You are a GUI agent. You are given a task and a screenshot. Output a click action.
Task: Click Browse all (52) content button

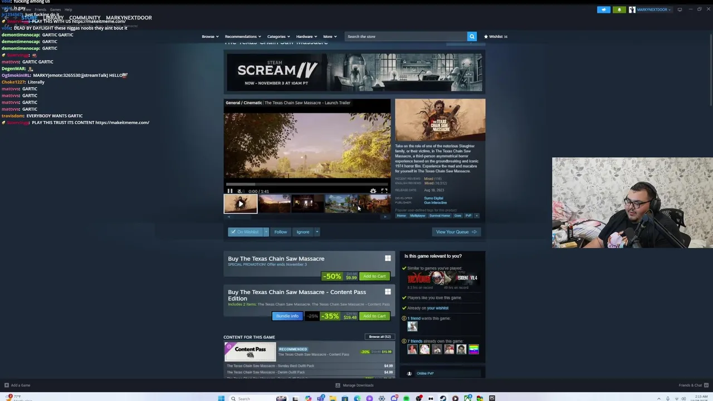(380, 337)
